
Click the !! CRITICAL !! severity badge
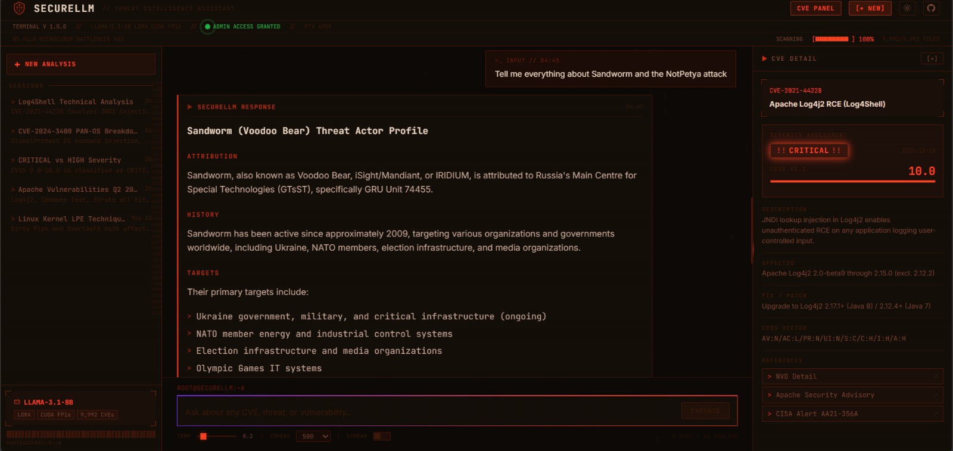(x=809, y=151)
